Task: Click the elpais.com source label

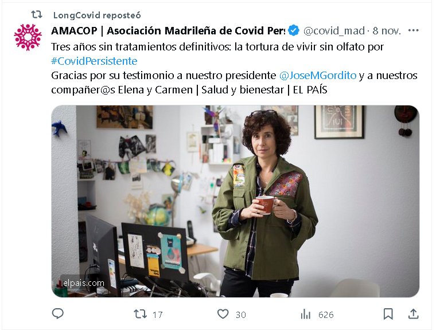Action: 84,283
